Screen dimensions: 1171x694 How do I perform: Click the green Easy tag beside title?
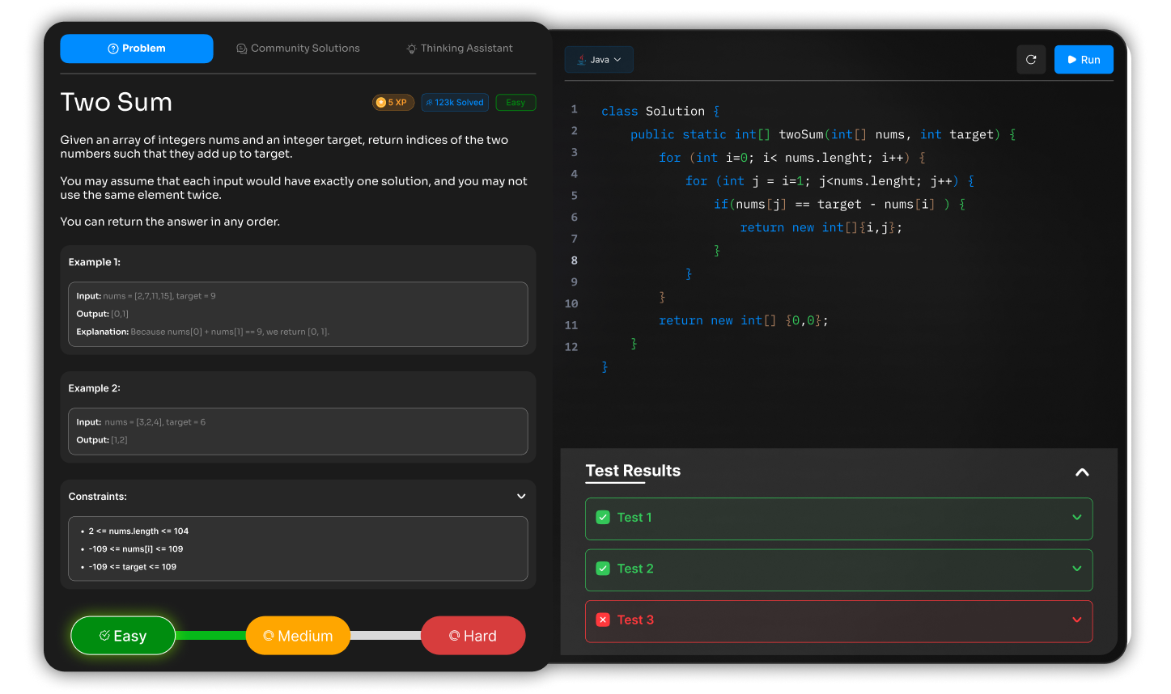click(x=515, y=103)
